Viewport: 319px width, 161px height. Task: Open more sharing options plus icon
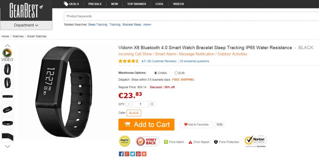coord(144,154)
